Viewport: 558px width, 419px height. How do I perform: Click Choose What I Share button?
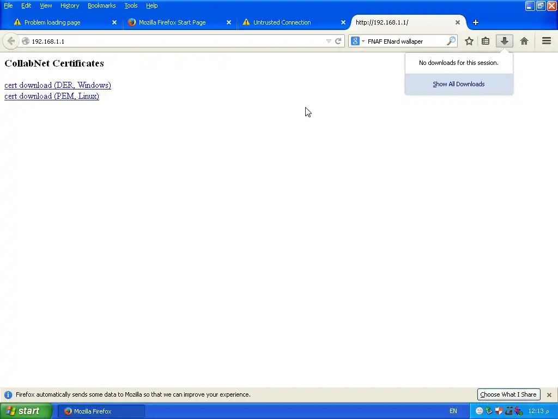pos(508,394)
